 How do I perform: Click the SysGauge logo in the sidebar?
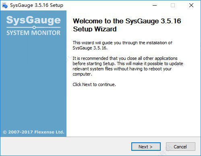(33, 20)
